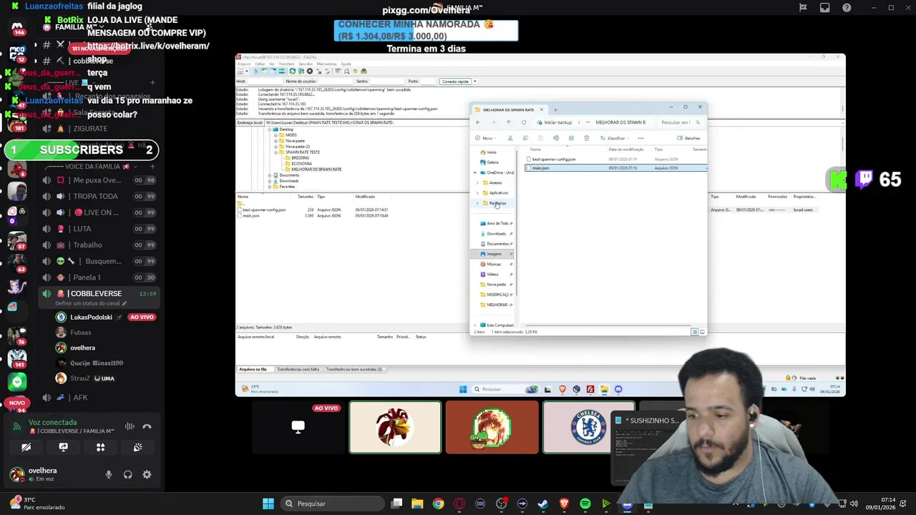Toggle Discord noise suppression waveform icon
The width and height of the screenshot is (916, 515).
[x=130, y=426]
